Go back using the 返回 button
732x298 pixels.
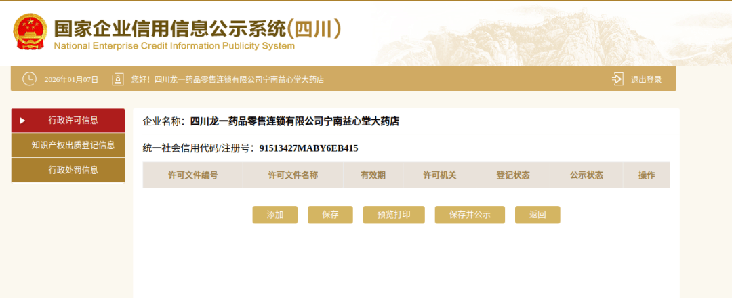coord(537,215)
